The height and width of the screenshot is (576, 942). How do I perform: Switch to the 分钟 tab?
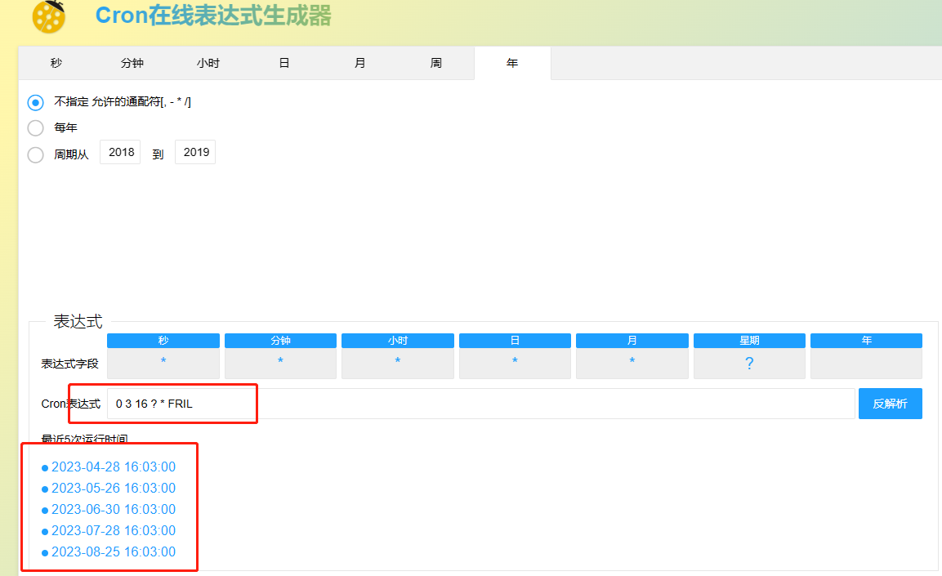click(x=131, y=63)
